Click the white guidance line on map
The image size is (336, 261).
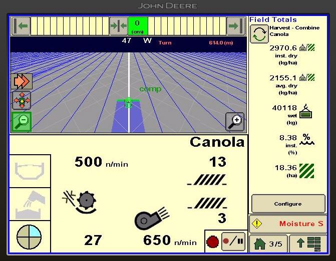[129, 92]
